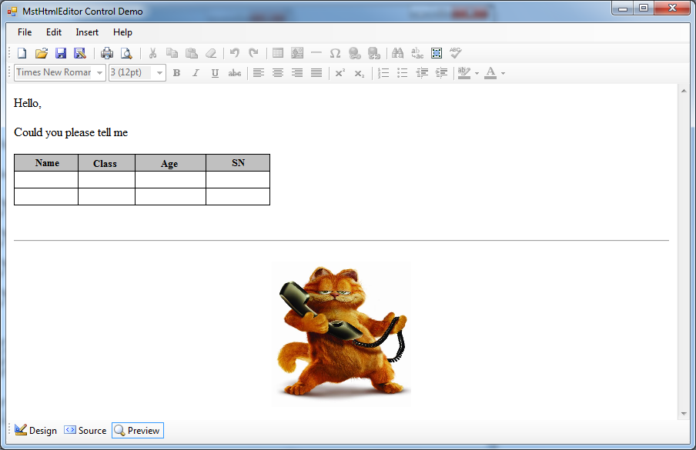Center align text
This screenshot has height=450, width=696.
click(278, 73)
